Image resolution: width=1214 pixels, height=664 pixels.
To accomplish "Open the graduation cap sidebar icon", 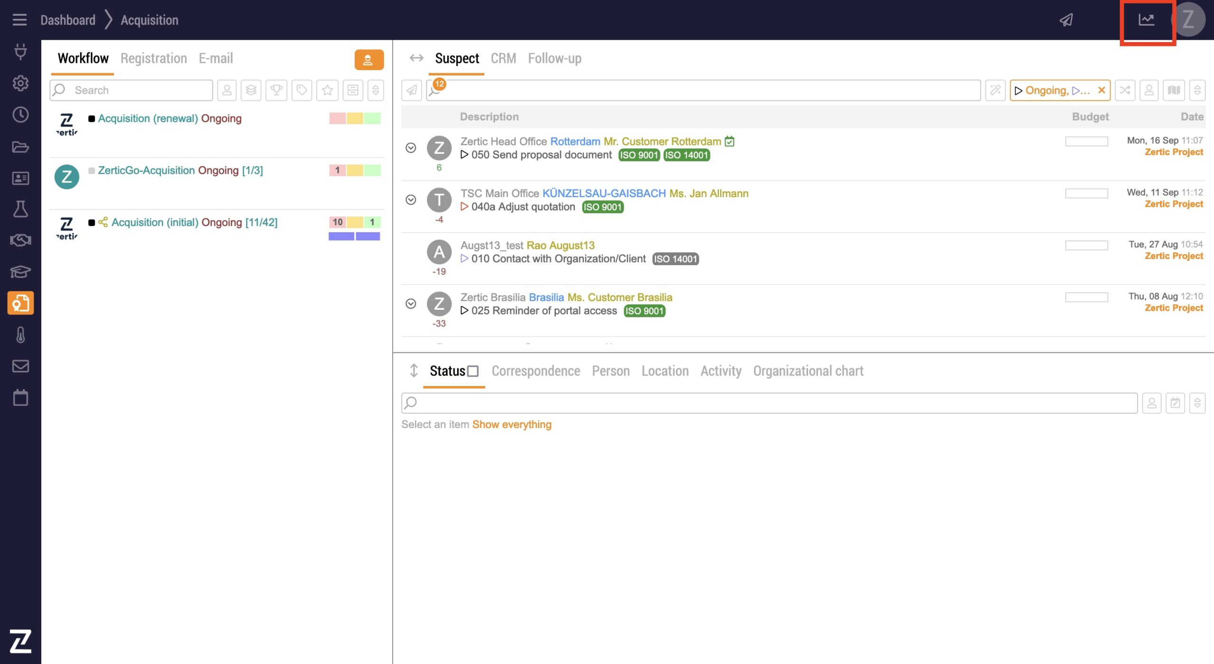I will click(x=20, y=272).
